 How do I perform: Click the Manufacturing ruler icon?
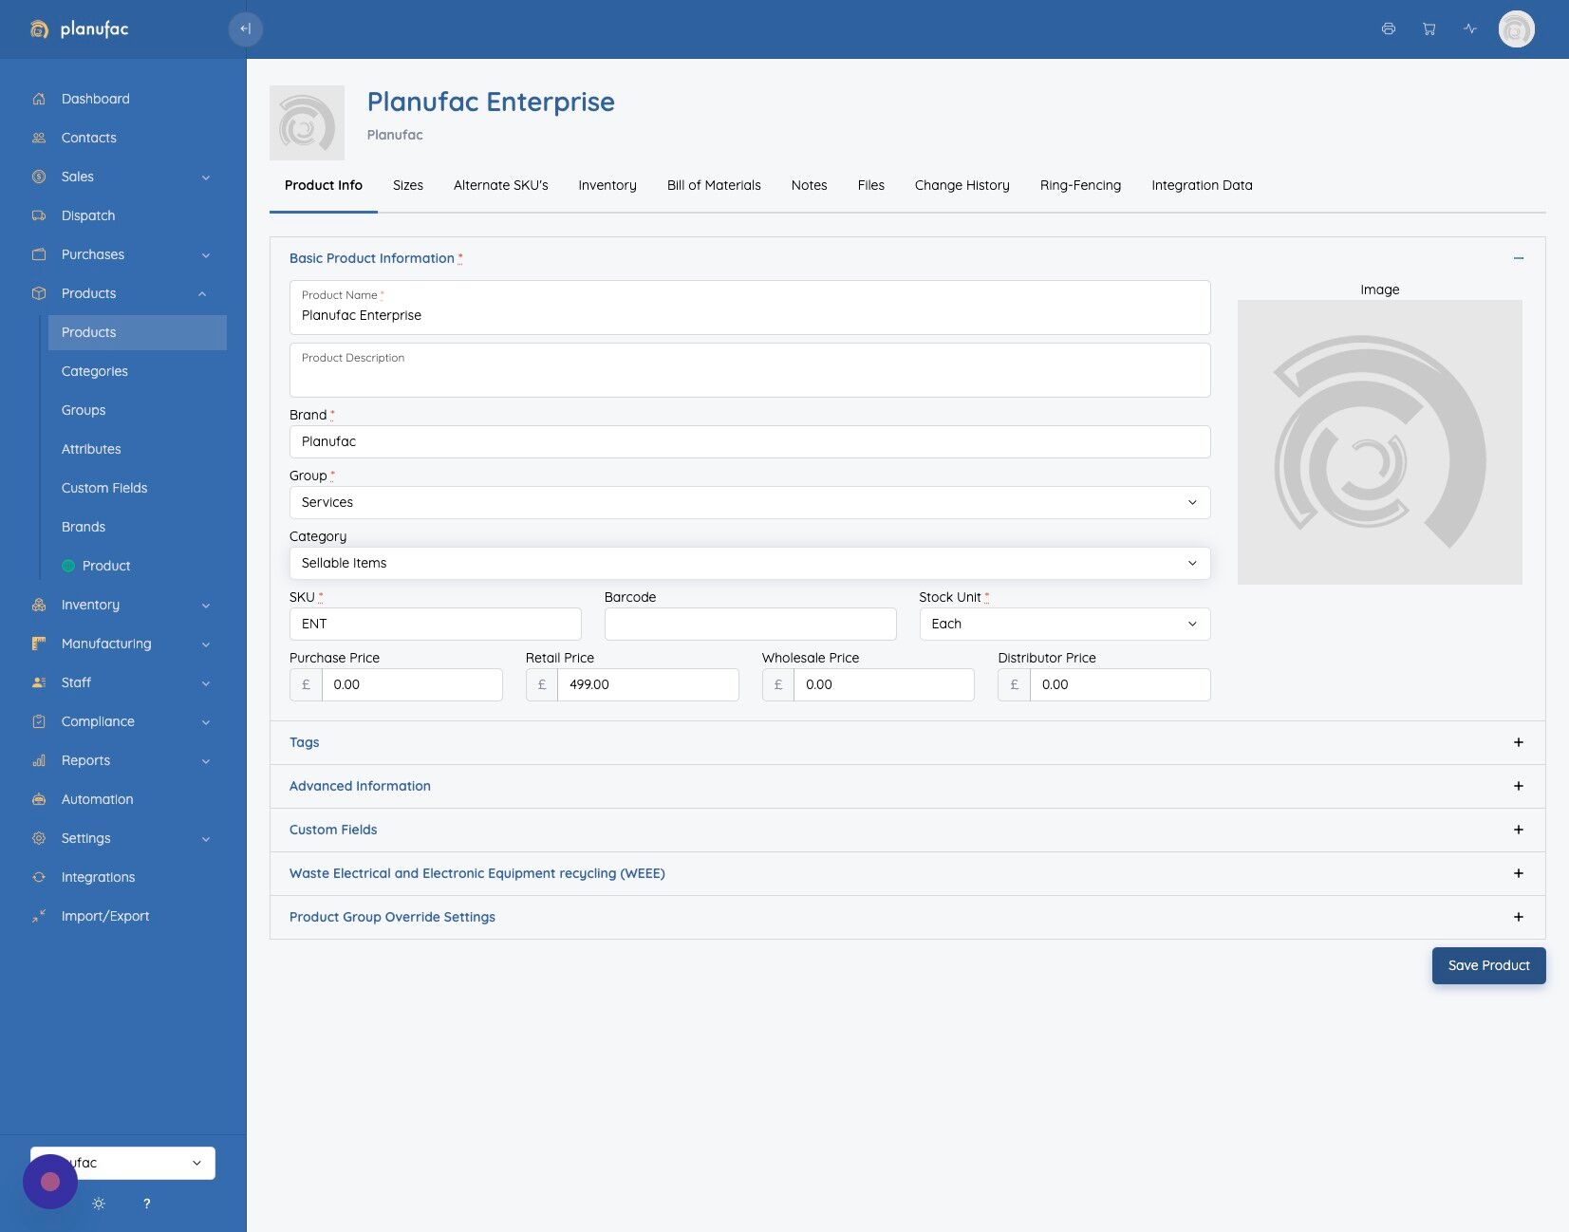point(39,644)
